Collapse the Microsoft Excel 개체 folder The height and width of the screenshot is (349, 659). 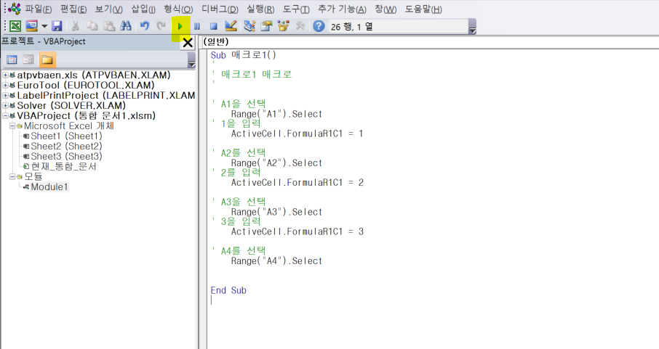tap(12, 126)
